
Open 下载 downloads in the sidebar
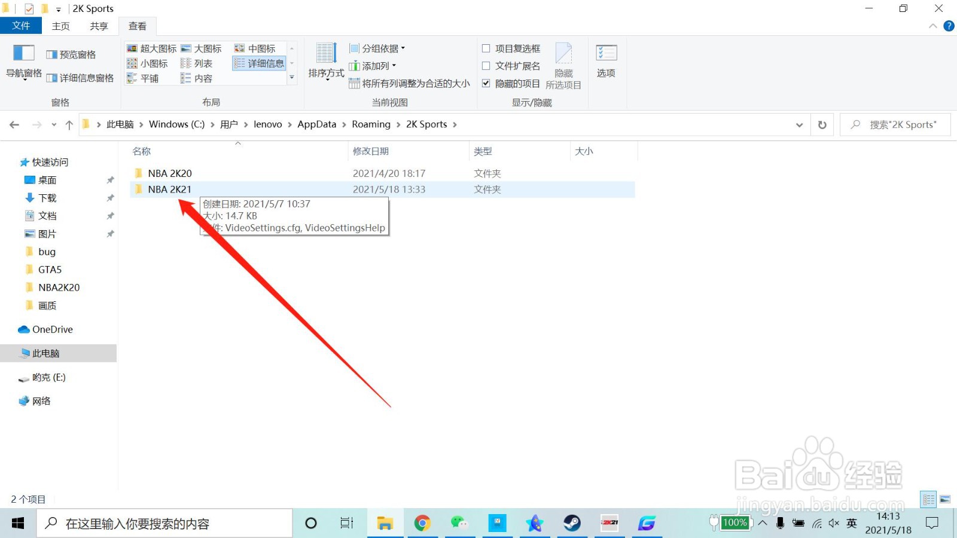47,198
